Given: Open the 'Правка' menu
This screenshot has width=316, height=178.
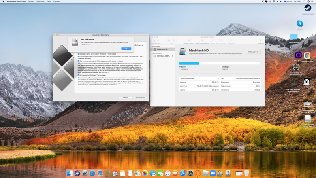Looking at the screenshot, I should click(31, 2).
